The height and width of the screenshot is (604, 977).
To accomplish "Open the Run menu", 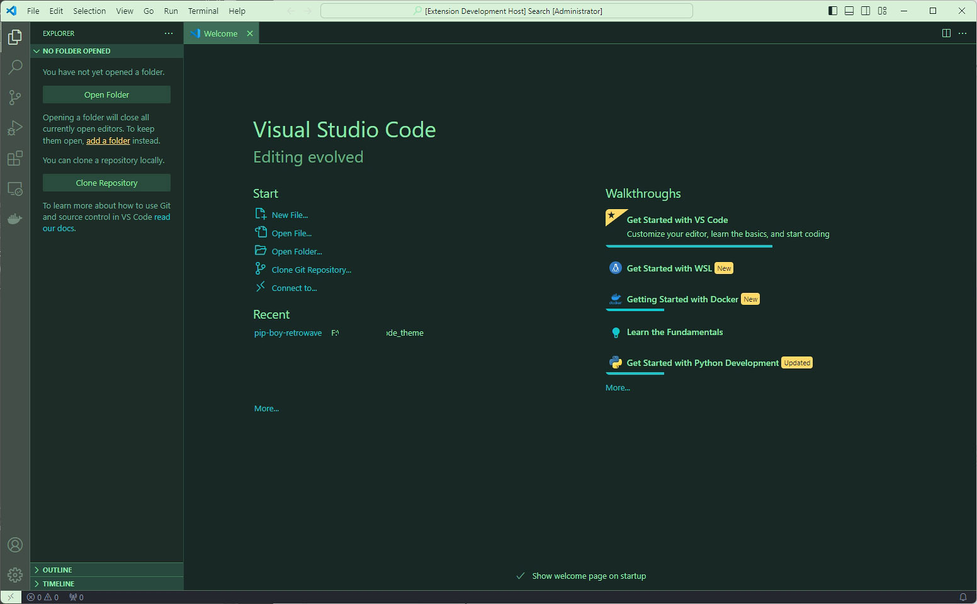I will pyautogui.click(x=171, y=11).
